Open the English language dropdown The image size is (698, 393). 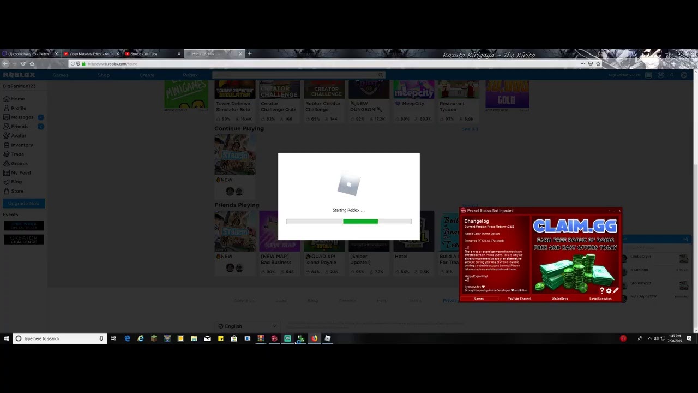point(246,326)
